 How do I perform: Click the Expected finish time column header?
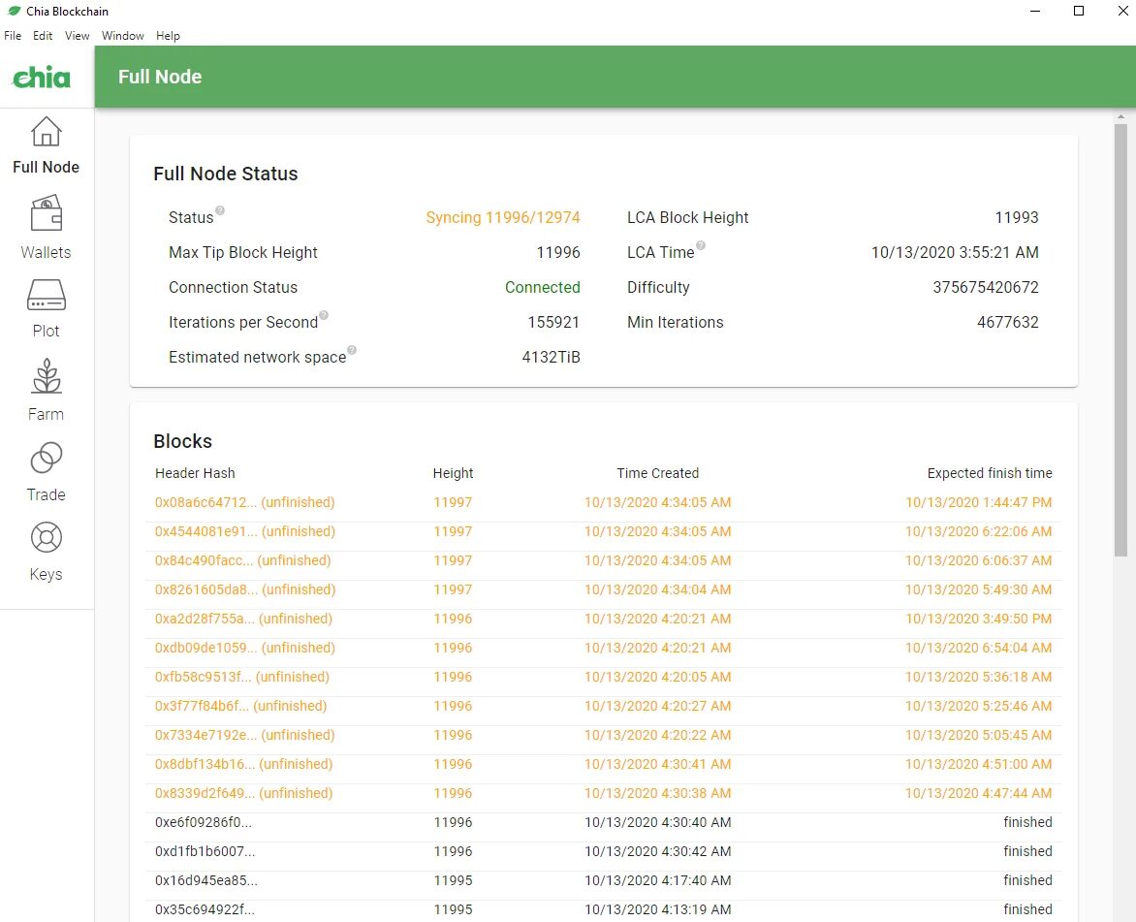pos(990,473)
